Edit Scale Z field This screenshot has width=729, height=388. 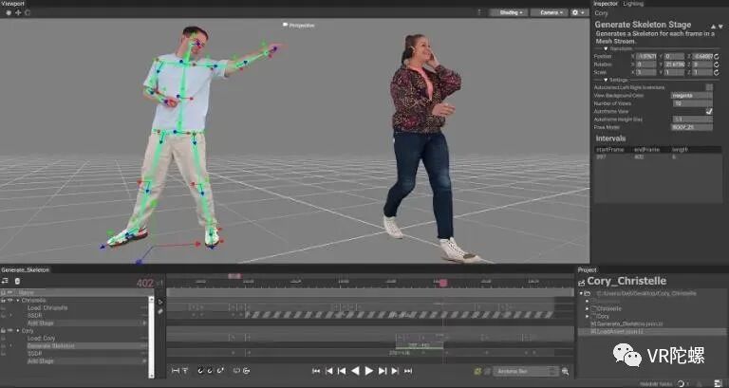(702, 72)
